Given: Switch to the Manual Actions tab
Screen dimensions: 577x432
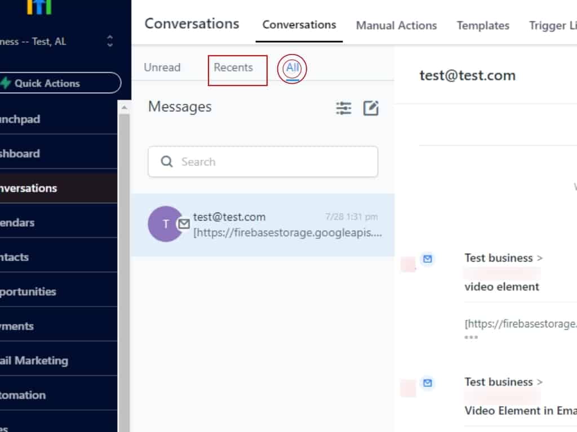Looking at the screenshot, I should coord(396,25).
